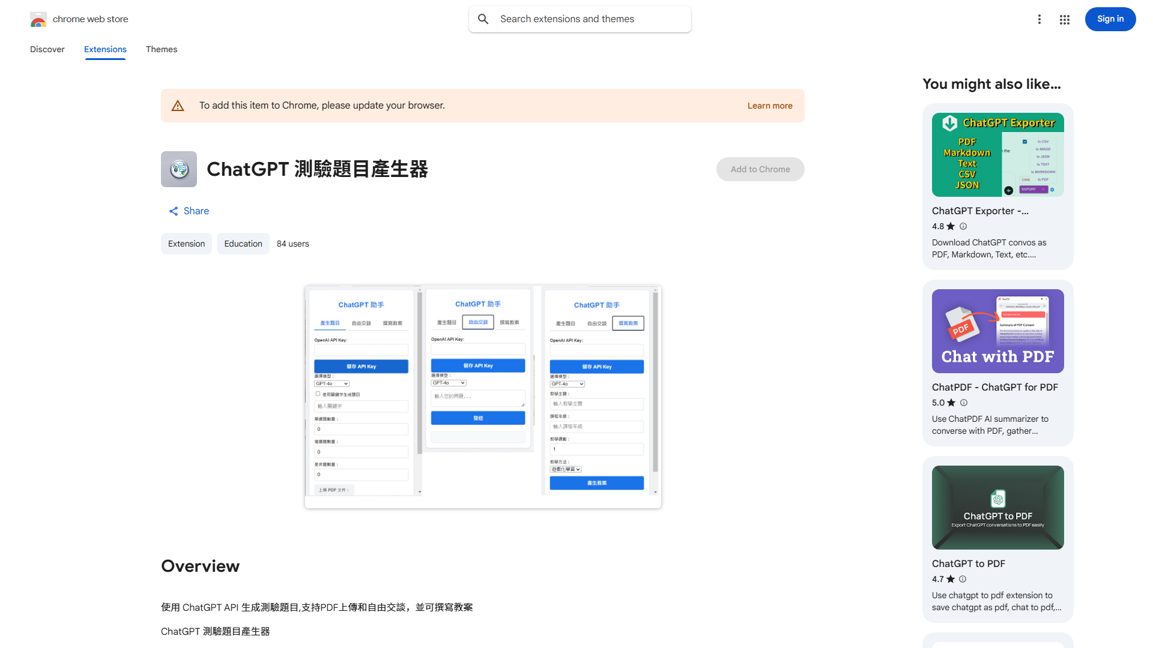1153x648 pixels.
Task: Click the ChatGPT 測驗題目產生器 extension icon
Action: pyautogui.click(x=178, y=169)
